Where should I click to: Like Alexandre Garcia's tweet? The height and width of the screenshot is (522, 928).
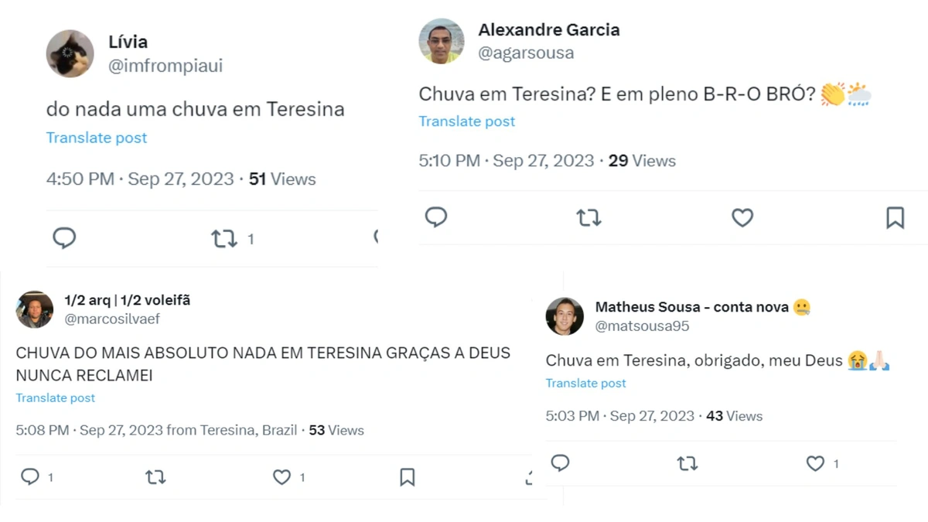click(742, 218)
